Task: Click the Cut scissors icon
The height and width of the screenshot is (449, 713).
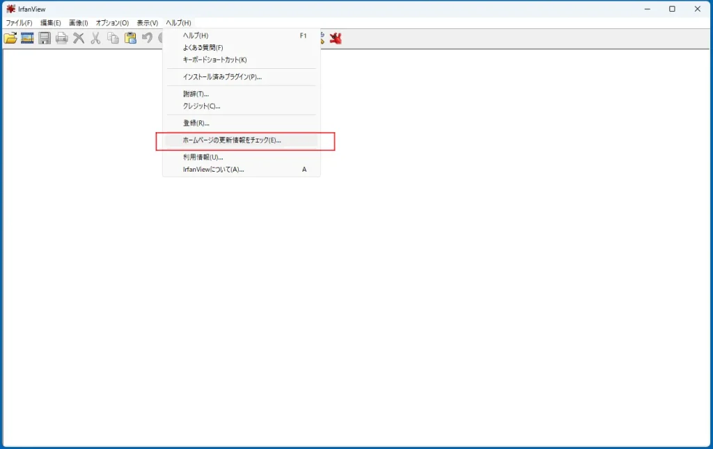Action: coord(95,38)
